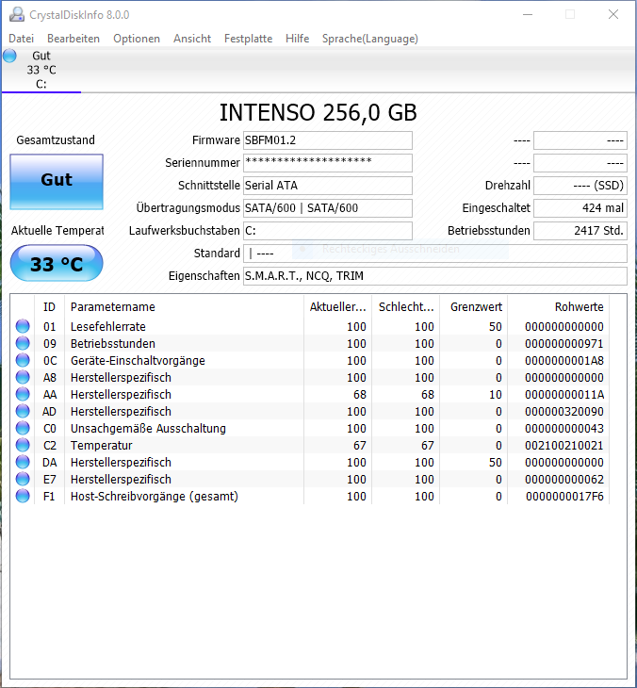Click the ID column header
637x688 pixels.
pyautogui.click(x=49, y=306)
